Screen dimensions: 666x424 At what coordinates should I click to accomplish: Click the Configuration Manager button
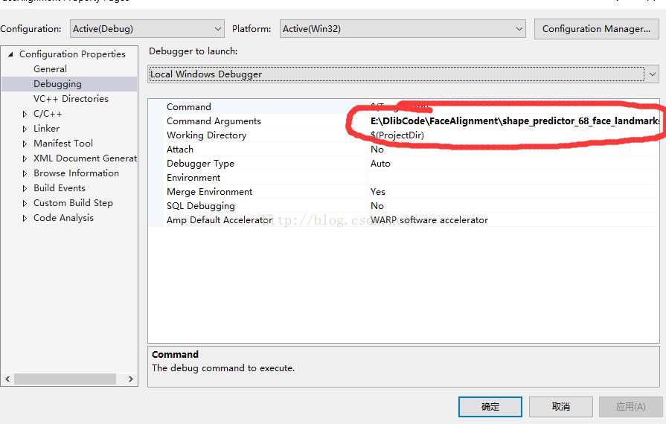pos(596,29)
